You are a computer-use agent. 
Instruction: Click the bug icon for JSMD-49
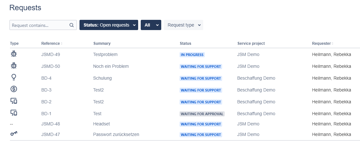coord(13,54)
